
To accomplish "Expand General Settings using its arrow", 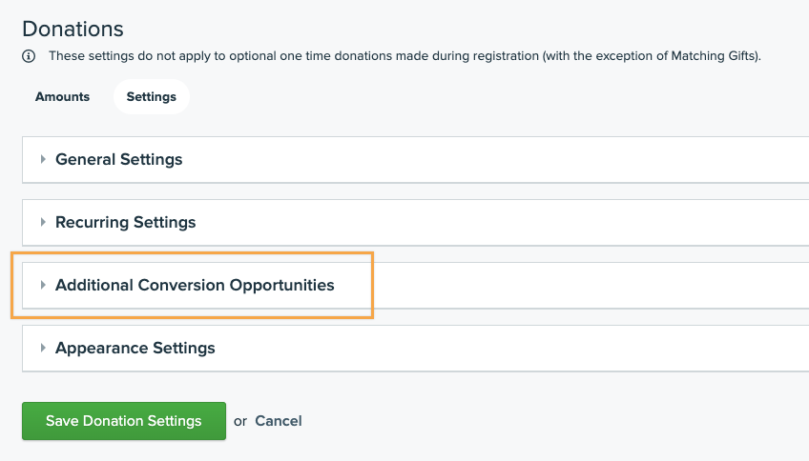I will pyautogui.click(x=43, y=159).
